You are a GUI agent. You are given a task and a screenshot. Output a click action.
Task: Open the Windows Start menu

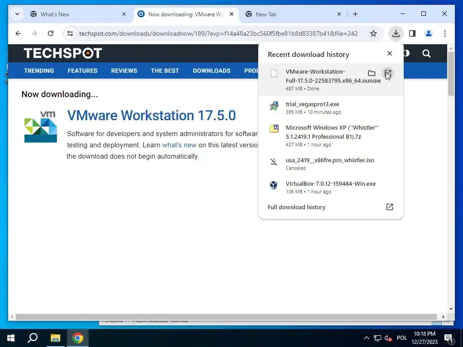point(11,338)
